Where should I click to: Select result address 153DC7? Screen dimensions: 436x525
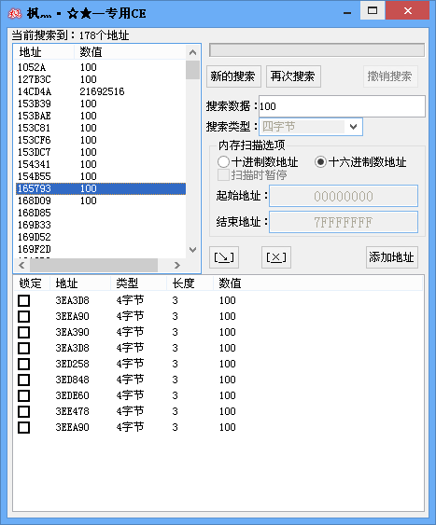coord(35,152)
